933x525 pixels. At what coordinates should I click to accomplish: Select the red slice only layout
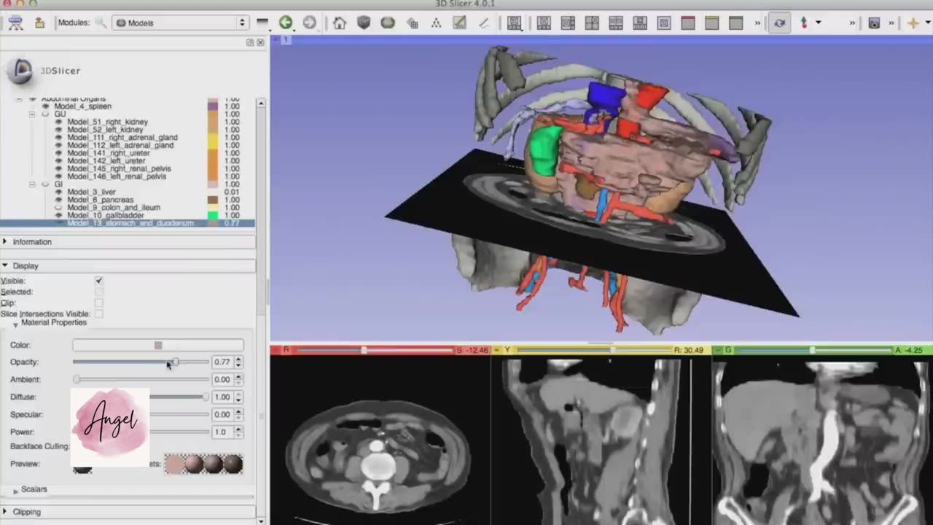[x=688, y=23]
